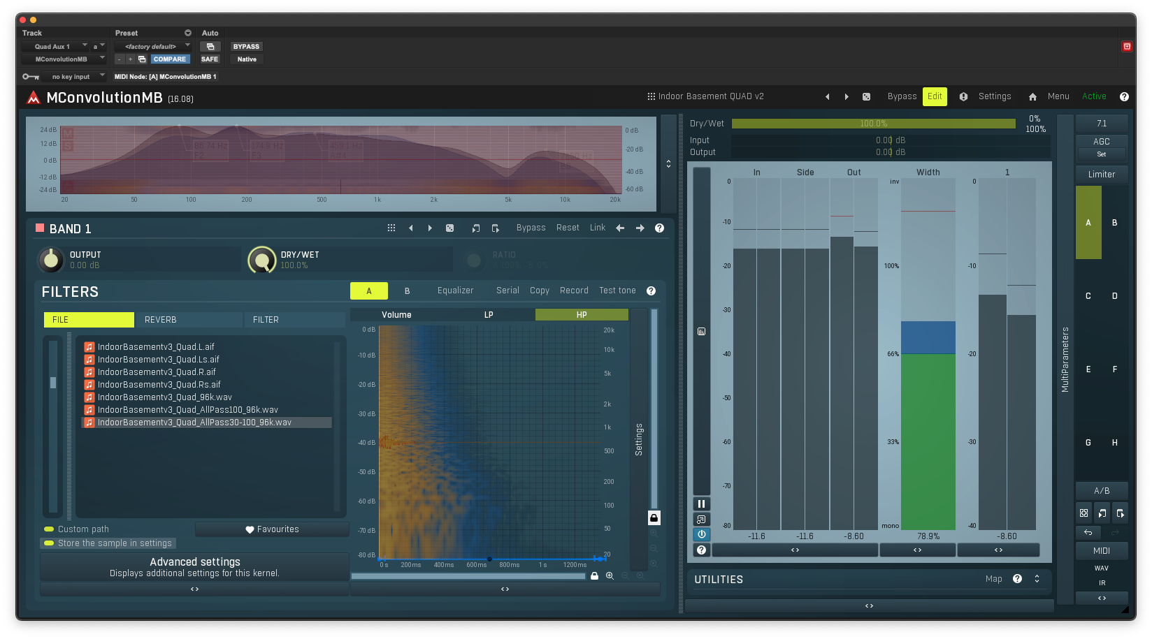
Task: Click the COMPARE button
Action: 170,59
